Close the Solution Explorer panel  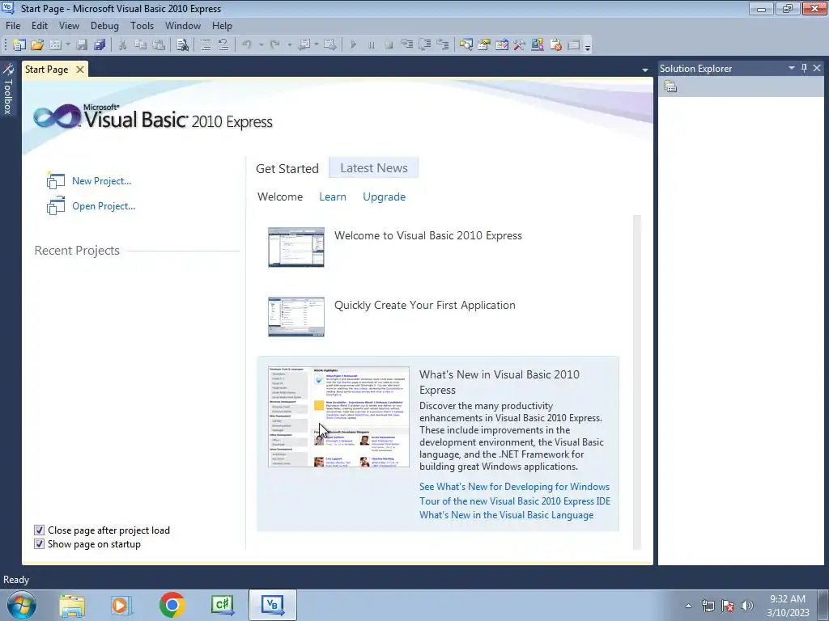click(x=817, y=68)
